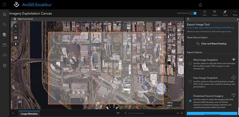Click the mouse coordinate capture icon
This screenshot has width=239, height=117.
tap(182, 113)
